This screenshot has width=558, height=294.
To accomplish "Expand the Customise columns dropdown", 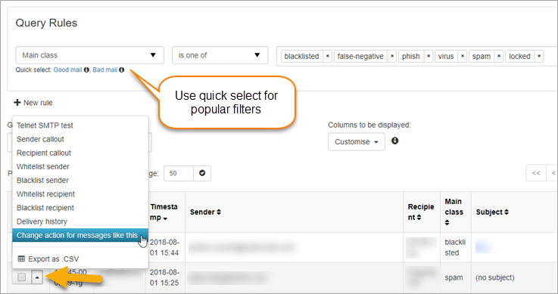I will [x=356, y=141].
